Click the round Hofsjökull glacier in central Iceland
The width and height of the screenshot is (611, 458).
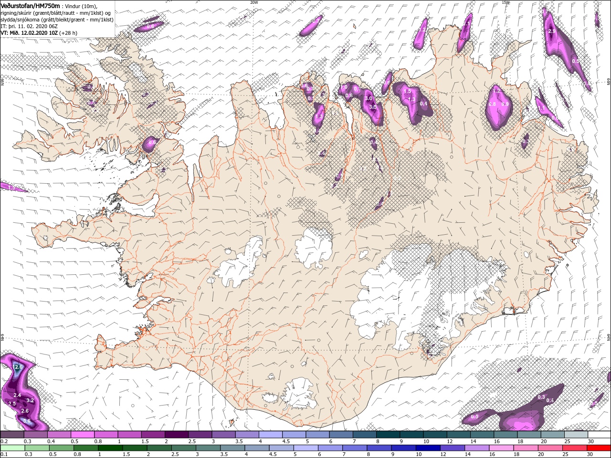[x=314, y=248]
